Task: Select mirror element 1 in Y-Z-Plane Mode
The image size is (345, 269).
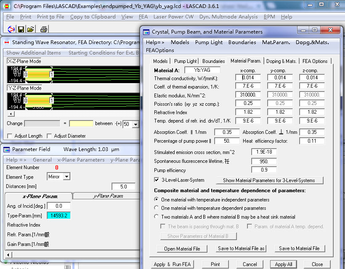Action: (x=51, y=100)
